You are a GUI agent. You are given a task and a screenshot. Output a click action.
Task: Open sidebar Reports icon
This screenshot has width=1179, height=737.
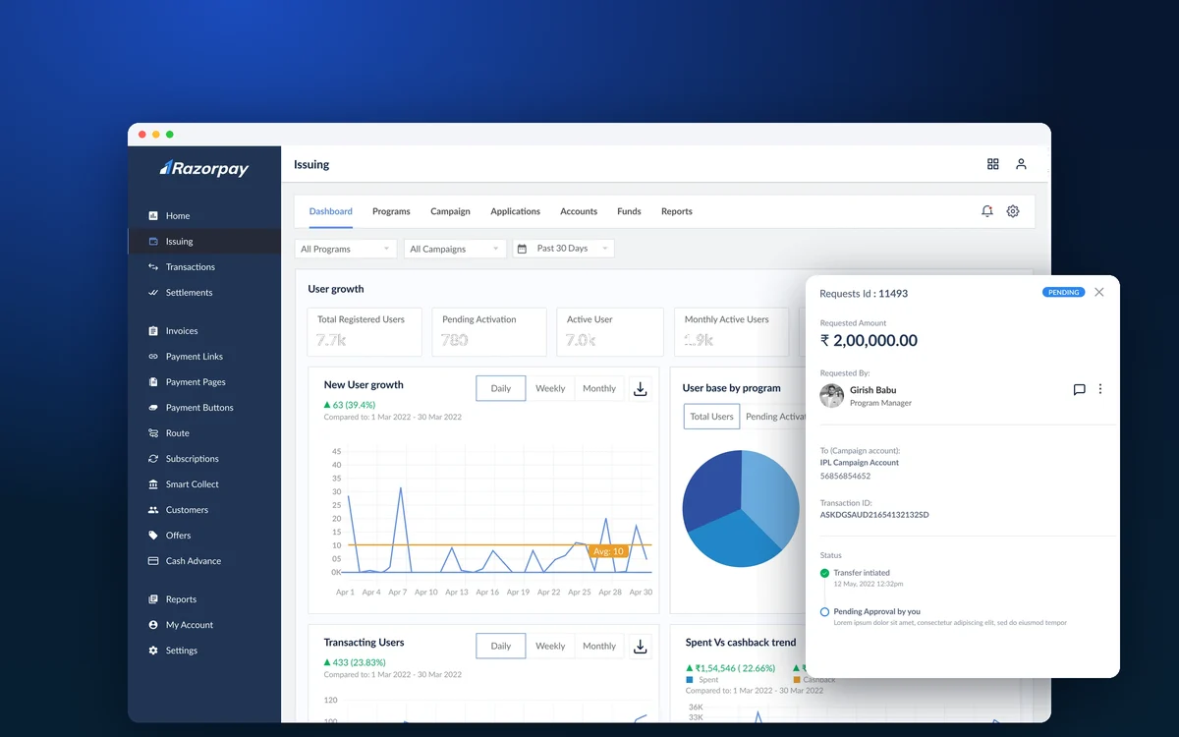(153, 599)
